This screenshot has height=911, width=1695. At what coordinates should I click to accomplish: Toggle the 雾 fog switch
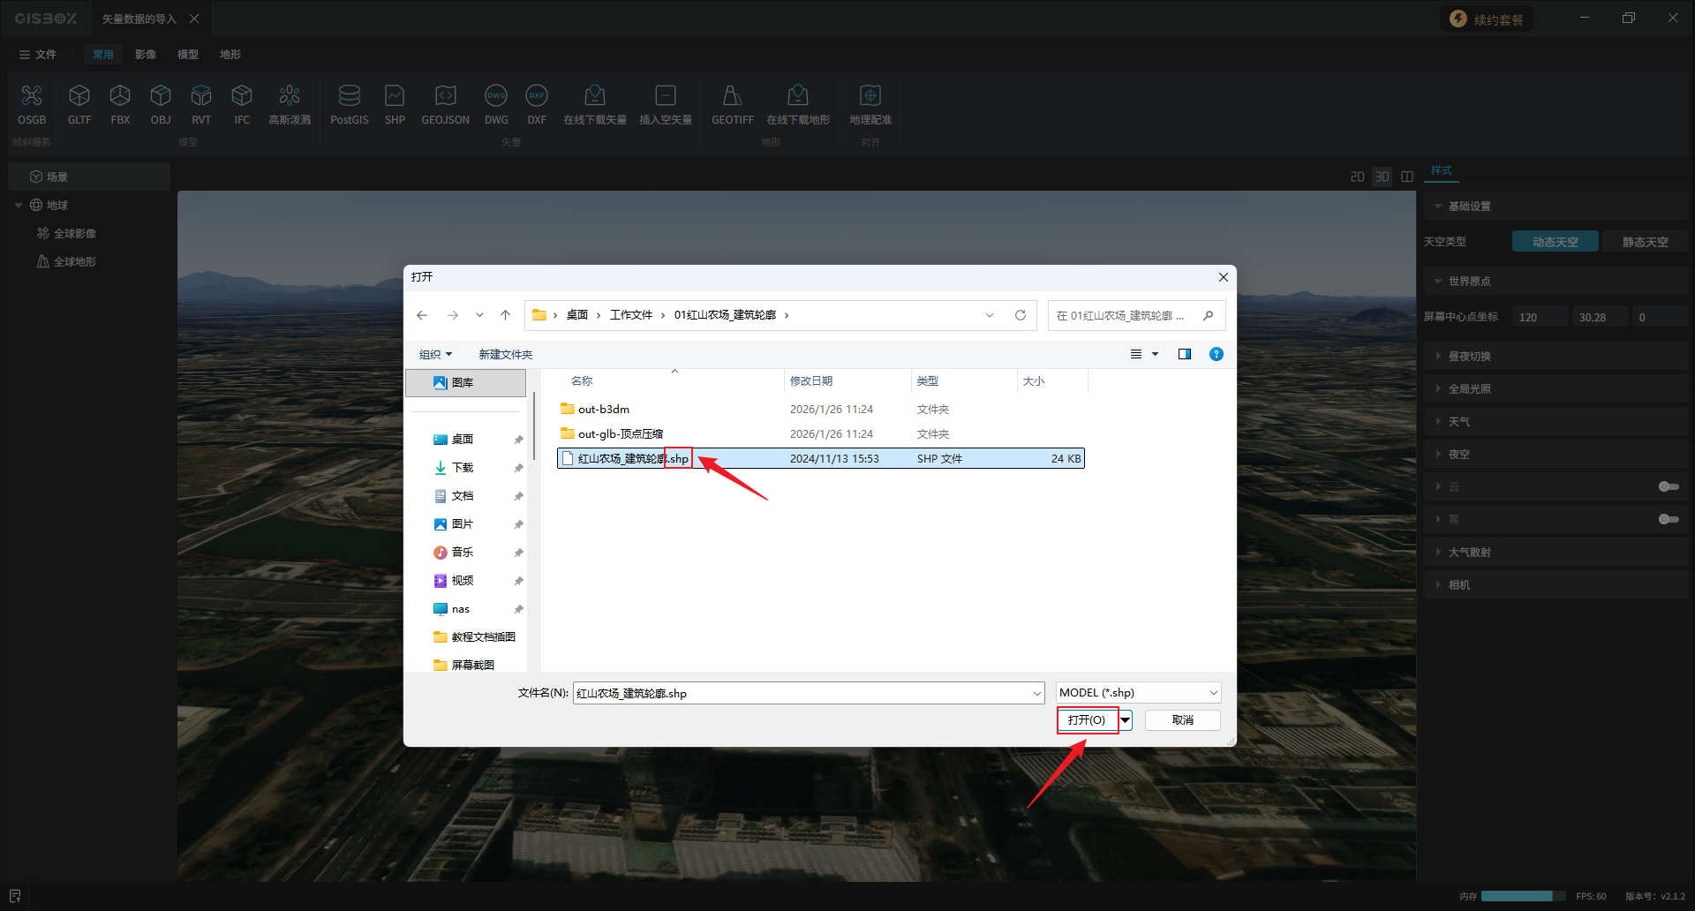point(1668,519)
